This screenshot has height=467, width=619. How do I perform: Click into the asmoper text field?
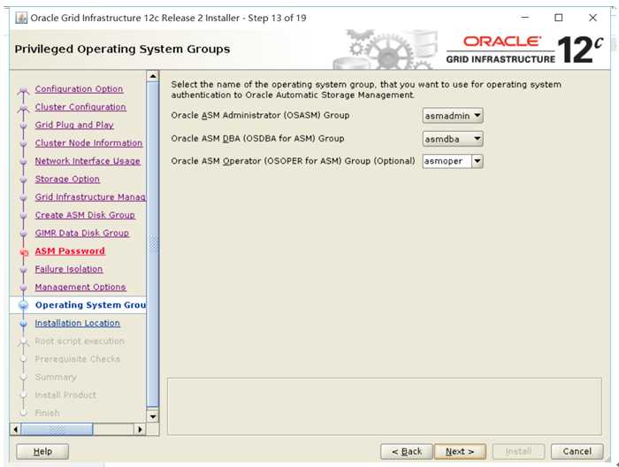coord(447,161)
